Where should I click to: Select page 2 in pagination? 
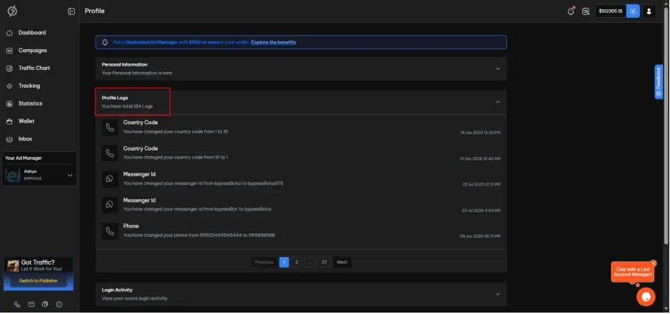296,262
